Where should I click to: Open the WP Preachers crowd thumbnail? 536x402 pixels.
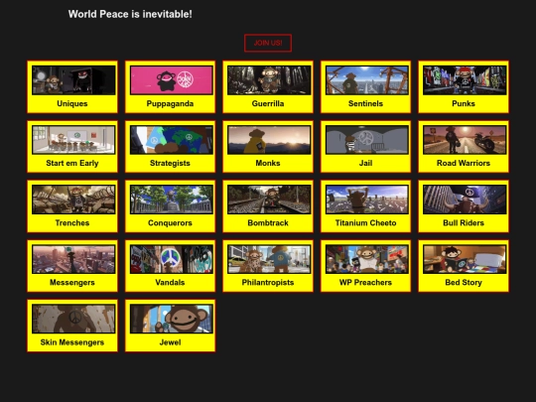[x=367, y=259]
